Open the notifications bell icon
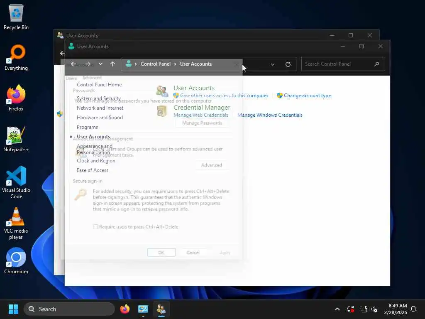Image resolution: width=425 pixels, height=319 pixels. pyautogui.click(x=414, y=309)
